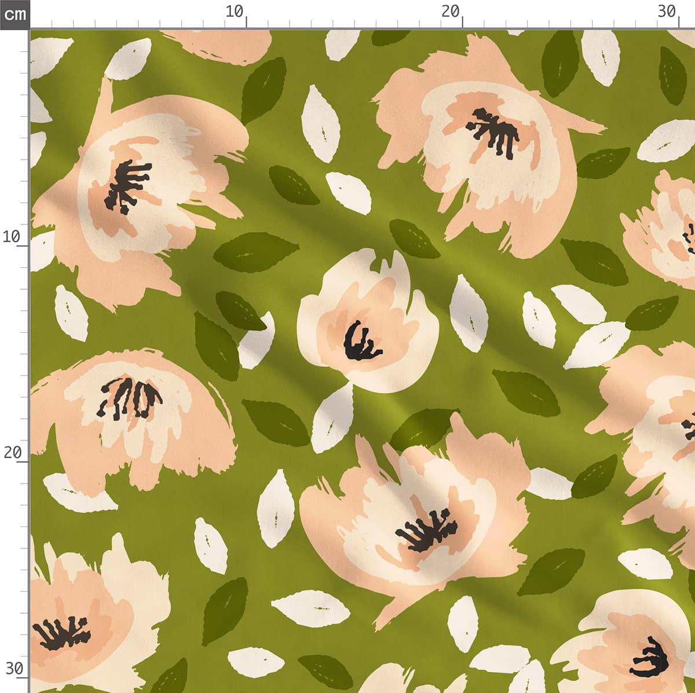Viewport: 695px width, 693px height.
Task: Click the cm unit label box
Action: tap(14, 14)
